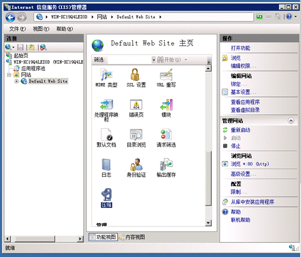Image resolution: width=301 pixels, height=257 pixels.
Task: Open the MIME 类型 feature icon
Action: pos(106,78)
